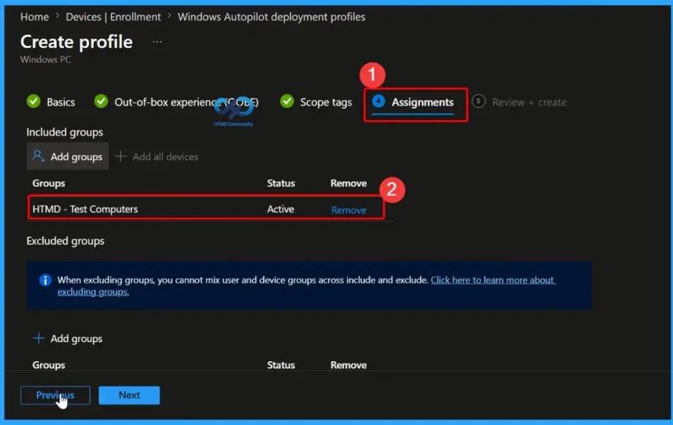Add groups under Excluded groups
Screen dimensions: 673x425
[x=68, y=338]
